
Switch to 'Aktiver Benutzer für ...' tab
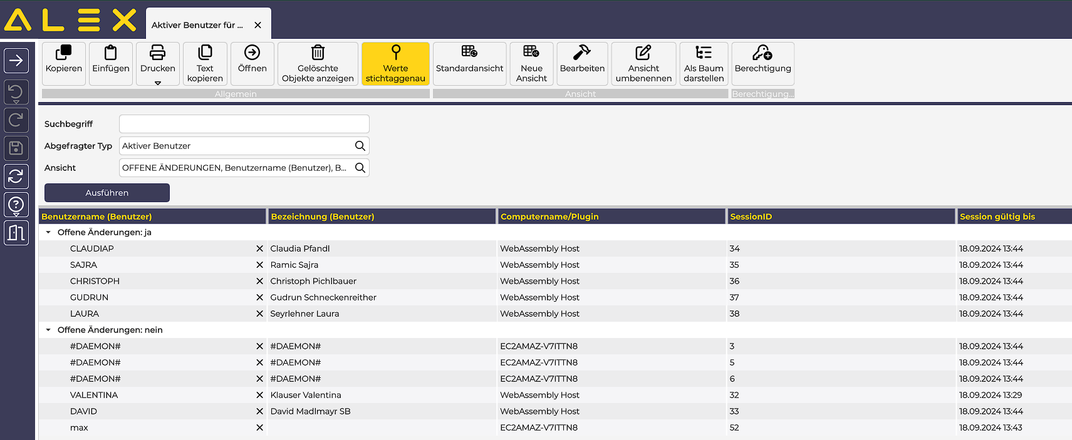197,25
